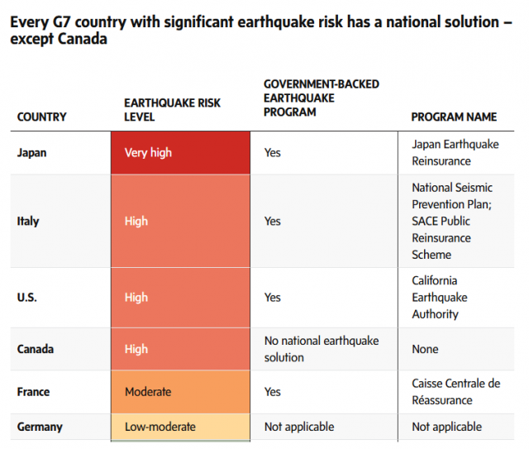Image resolution: width=529 pixels, height=449 pixels.
Task: Click Italy's High risk level cell
Action: click(x=180, y=221)
